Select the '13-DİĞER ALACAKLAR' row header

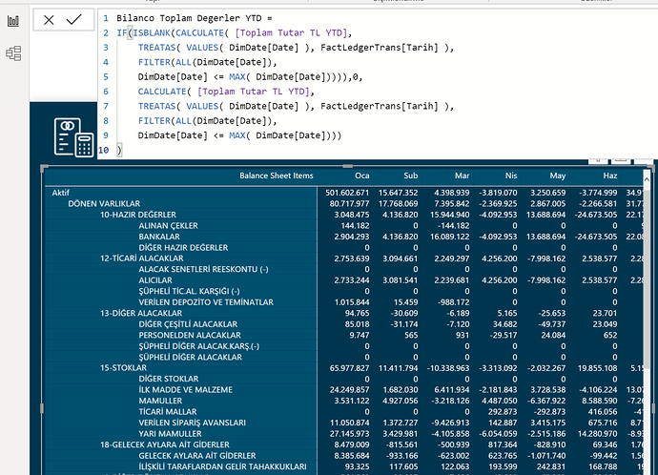click(x=141, y=313)
